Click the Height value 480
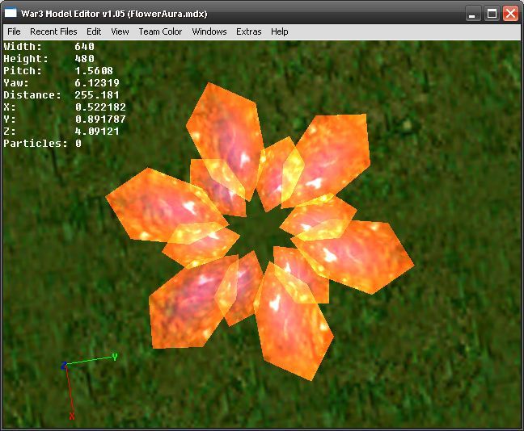Image resolution: width=524 pixels, height=431 pixels. [85, 59]
